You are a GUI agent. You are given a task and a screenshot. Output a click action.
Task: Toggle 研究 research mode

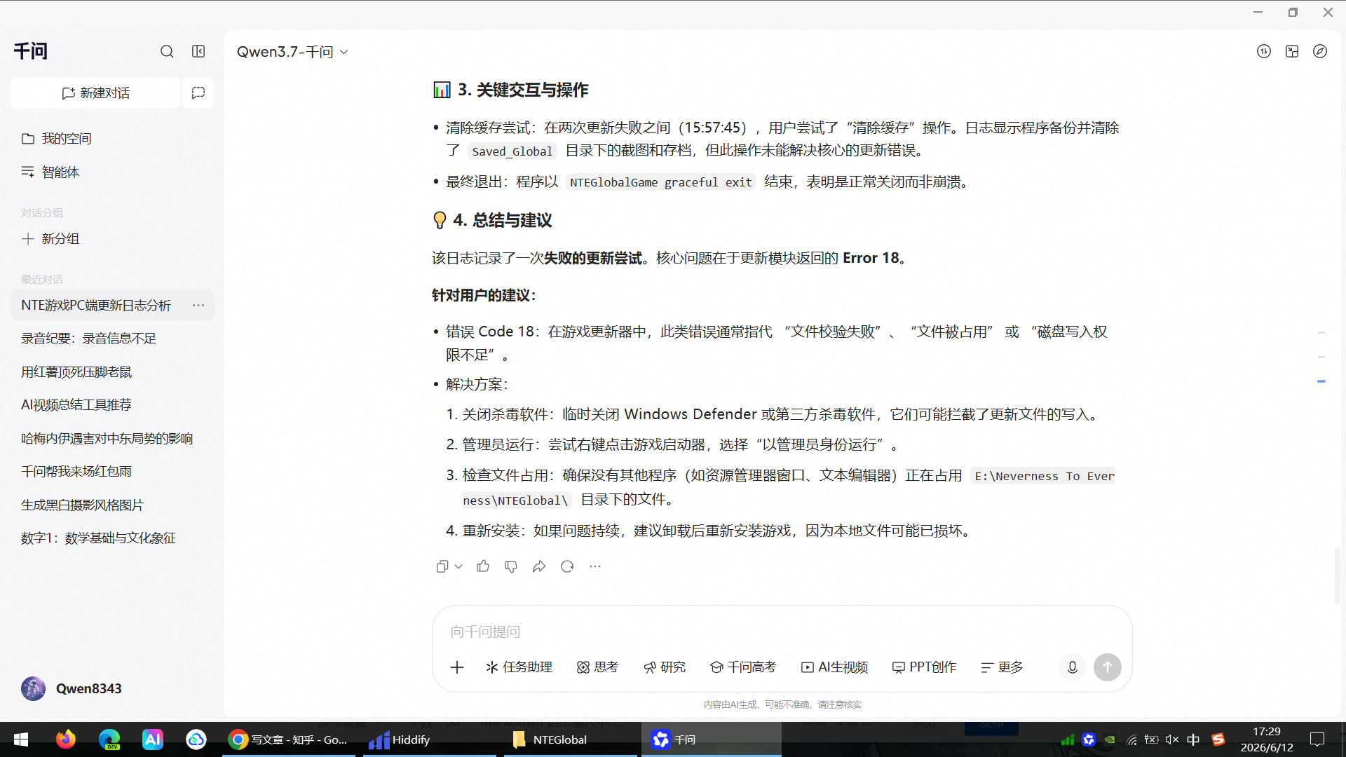[665, 667]
